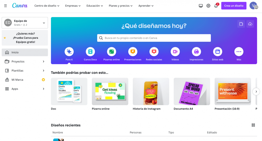This screenshot has height=141, width=262.
Task: Click the search magnifier icon
Action: point(101,38)
